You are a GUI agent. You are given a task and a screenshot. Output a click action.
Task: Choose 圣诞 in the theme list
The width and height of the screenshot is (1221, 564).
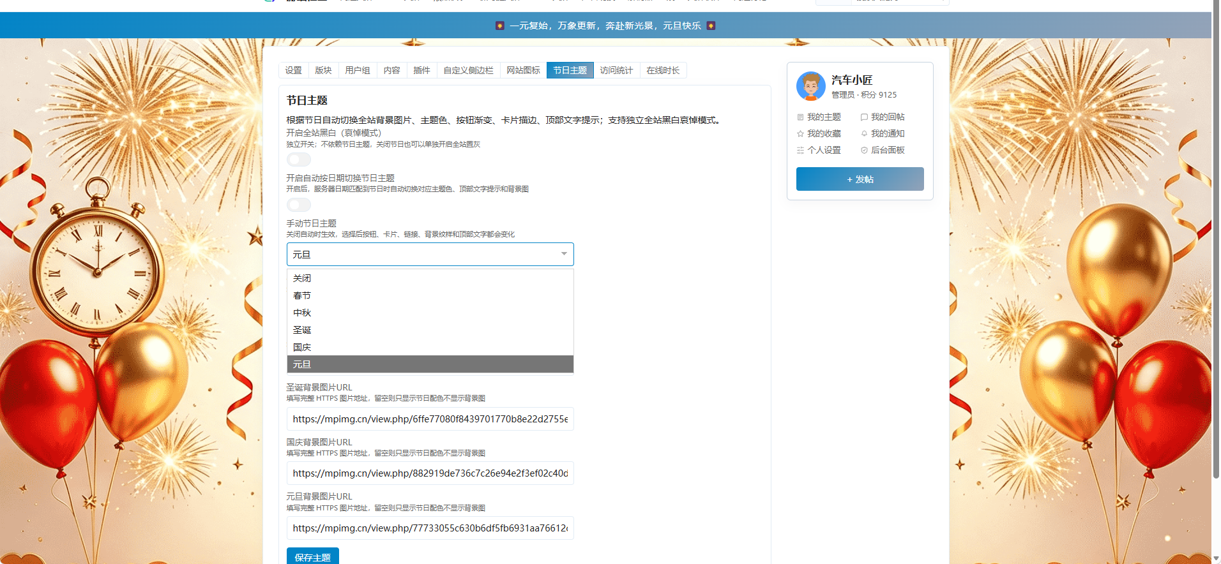[x=430, y=330]
